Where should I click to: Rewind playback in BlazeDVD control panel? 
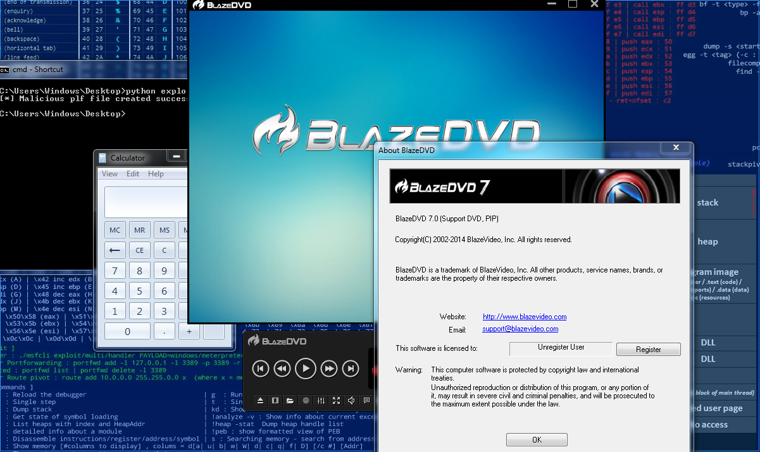[282, 369]
